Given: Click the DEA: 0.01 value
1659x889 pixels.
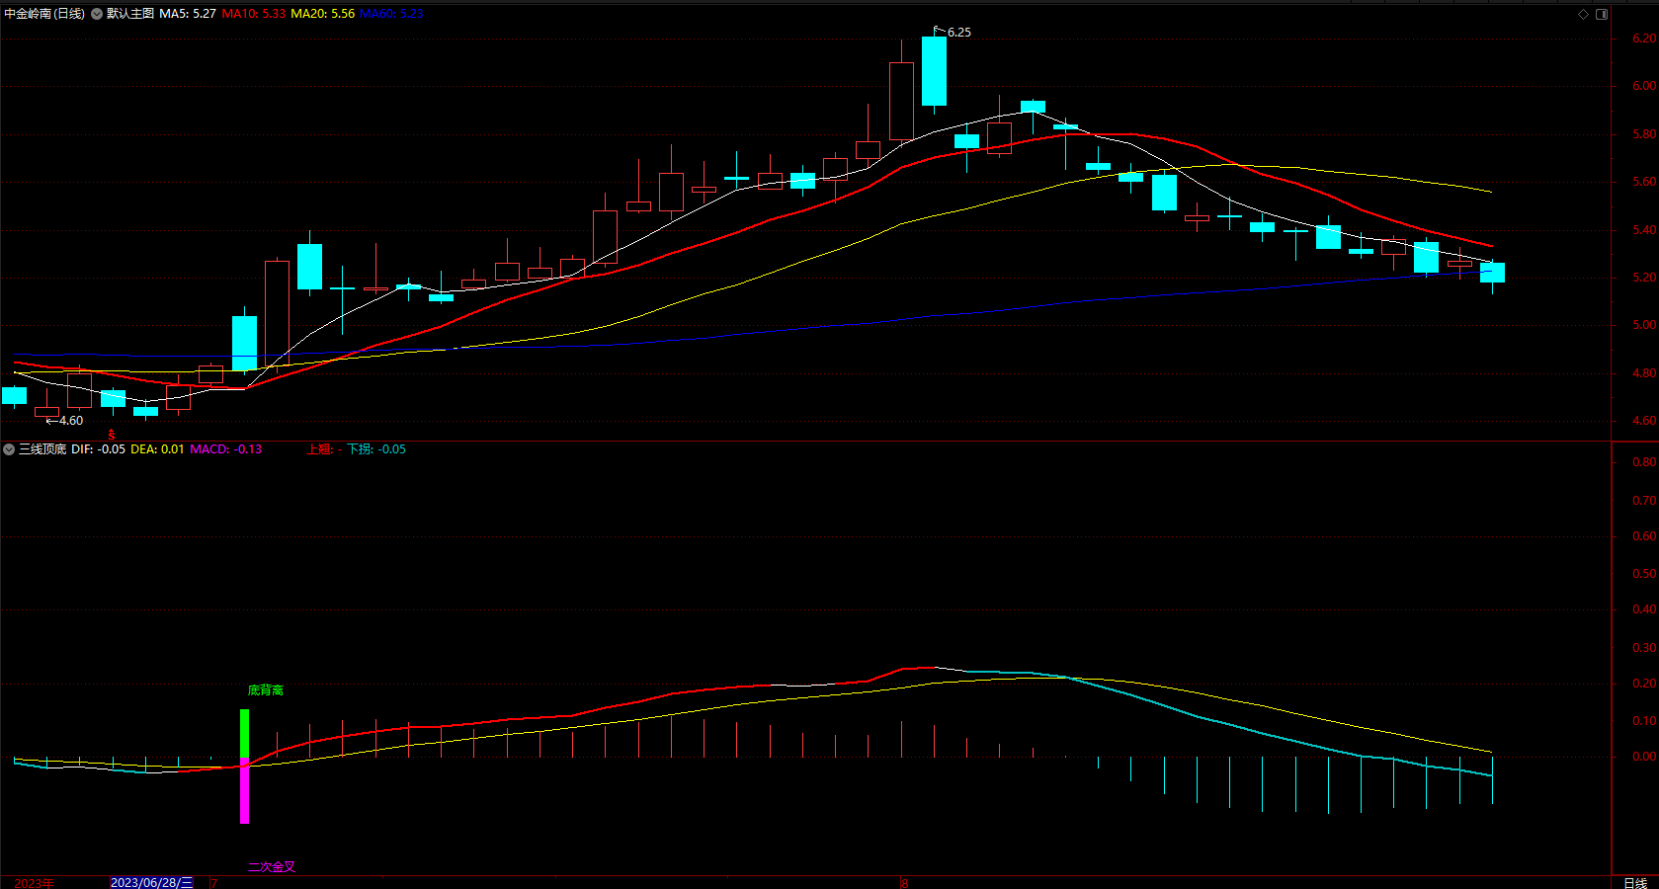Looking at the screenshot, I should pos(157,449).
